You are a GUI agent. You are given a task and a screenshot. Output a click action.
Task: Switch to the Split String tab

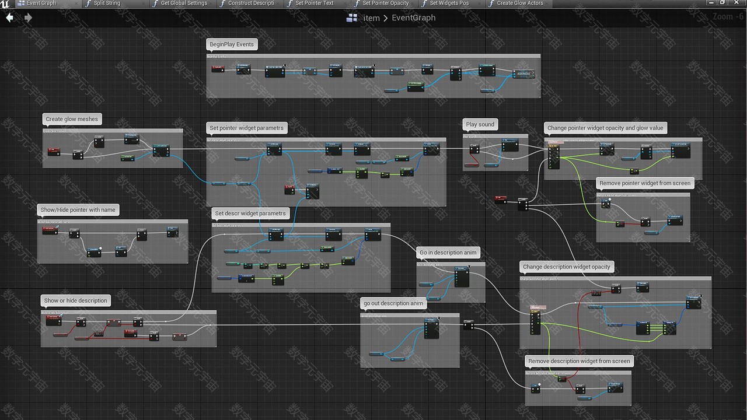[x=107, y=3]
